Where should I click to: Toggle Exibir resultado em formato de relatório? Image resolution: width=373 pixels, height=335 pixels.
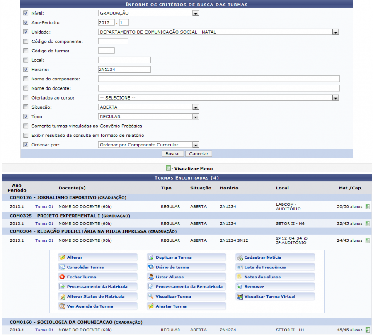click(26, 135)
